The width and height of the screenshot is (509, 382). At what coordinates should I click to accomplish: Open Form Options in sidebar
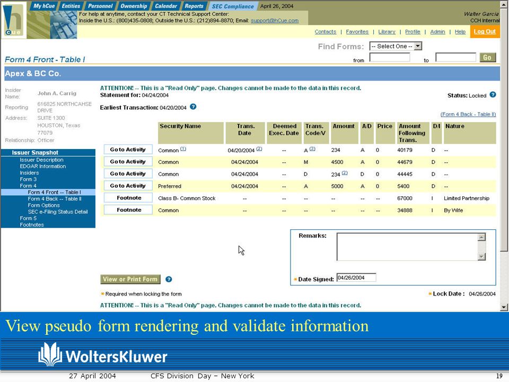[x=44, y=205]
